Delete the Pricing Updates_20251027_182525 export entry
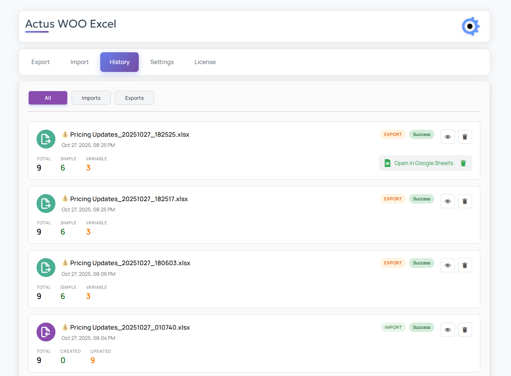The height and width of the screenshot is (376, 511). (x=465, y=136)
